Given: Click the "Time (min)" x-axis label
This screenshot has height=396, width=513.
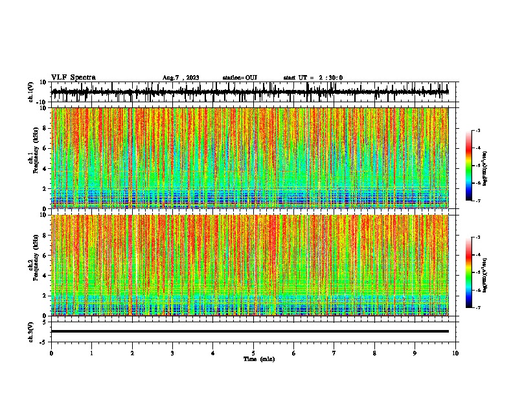Looking at the screenshot, I should tap(259, 359).
